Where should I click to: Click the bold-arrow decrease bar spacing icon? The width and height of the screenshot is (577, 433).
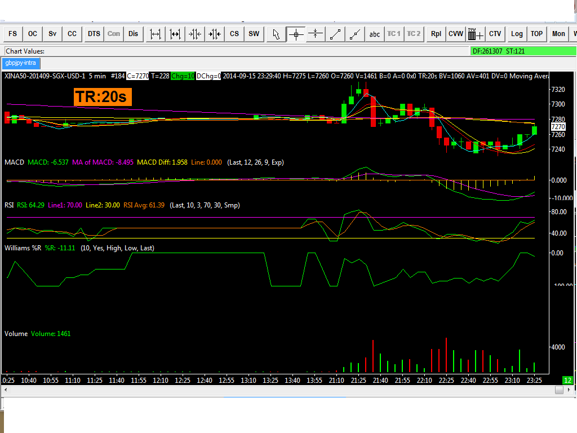click(215, 34)
